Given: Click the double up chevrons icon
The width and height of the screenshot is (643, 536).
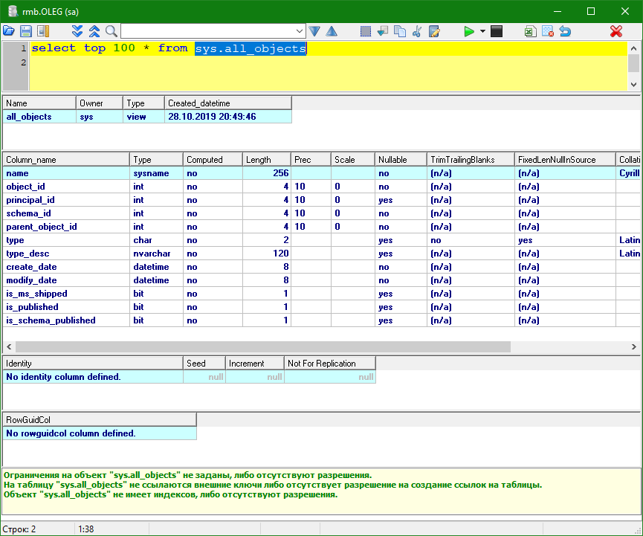Looking at the screenshot, I should pos(94,31).
